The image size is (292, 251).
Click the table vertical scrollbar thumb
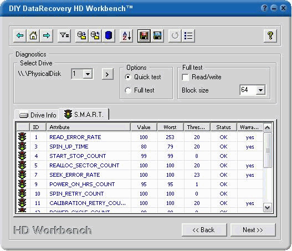[x=268, y=150]
